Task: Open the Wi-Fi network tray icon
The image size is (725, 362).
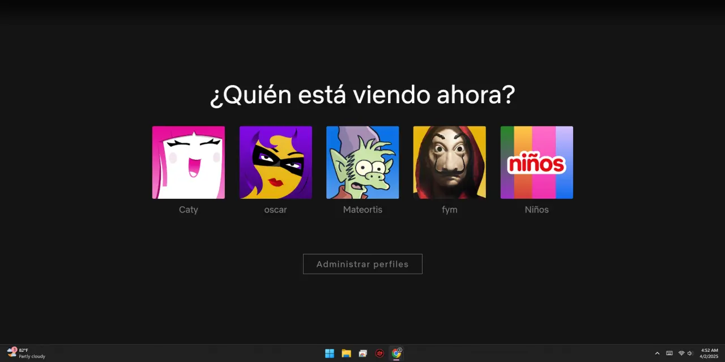Action: pos(681,354)
